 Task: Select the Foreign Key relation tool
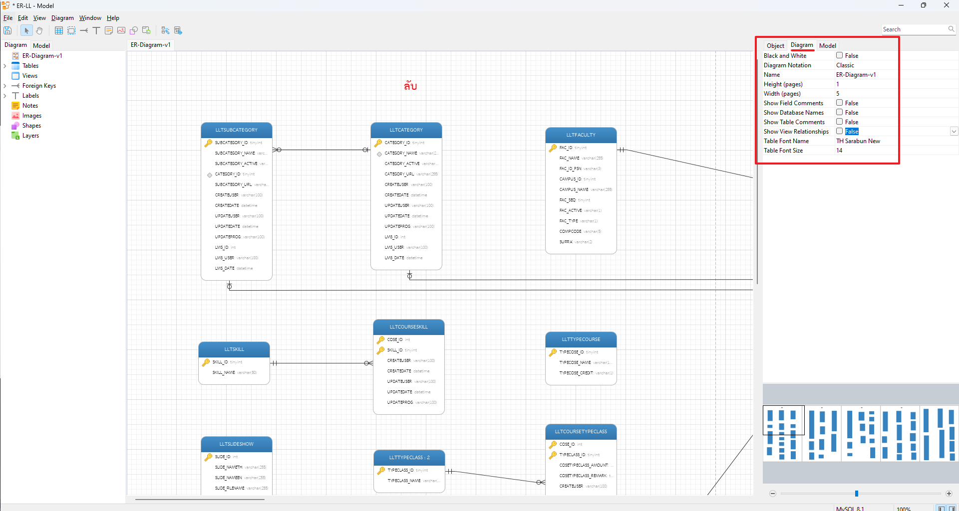[x=84, y=30]
